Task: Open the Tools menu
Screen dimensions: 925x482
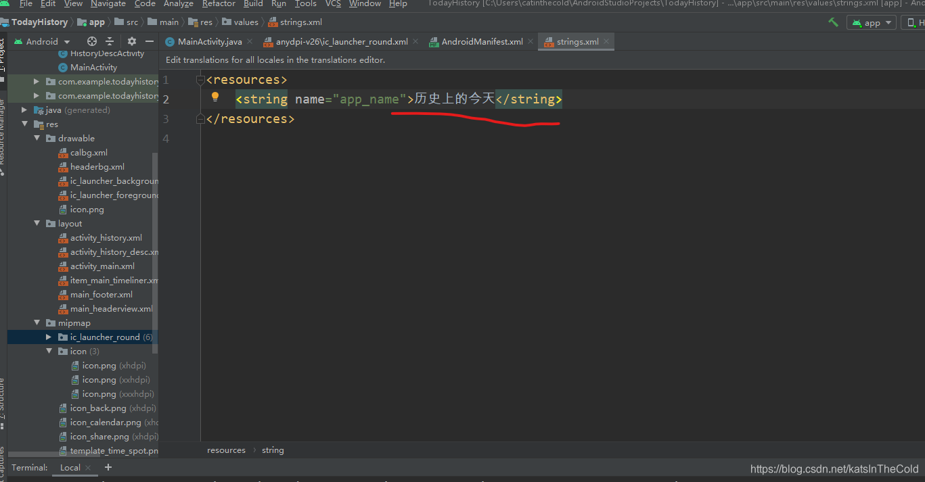Action: pos(306,3)
